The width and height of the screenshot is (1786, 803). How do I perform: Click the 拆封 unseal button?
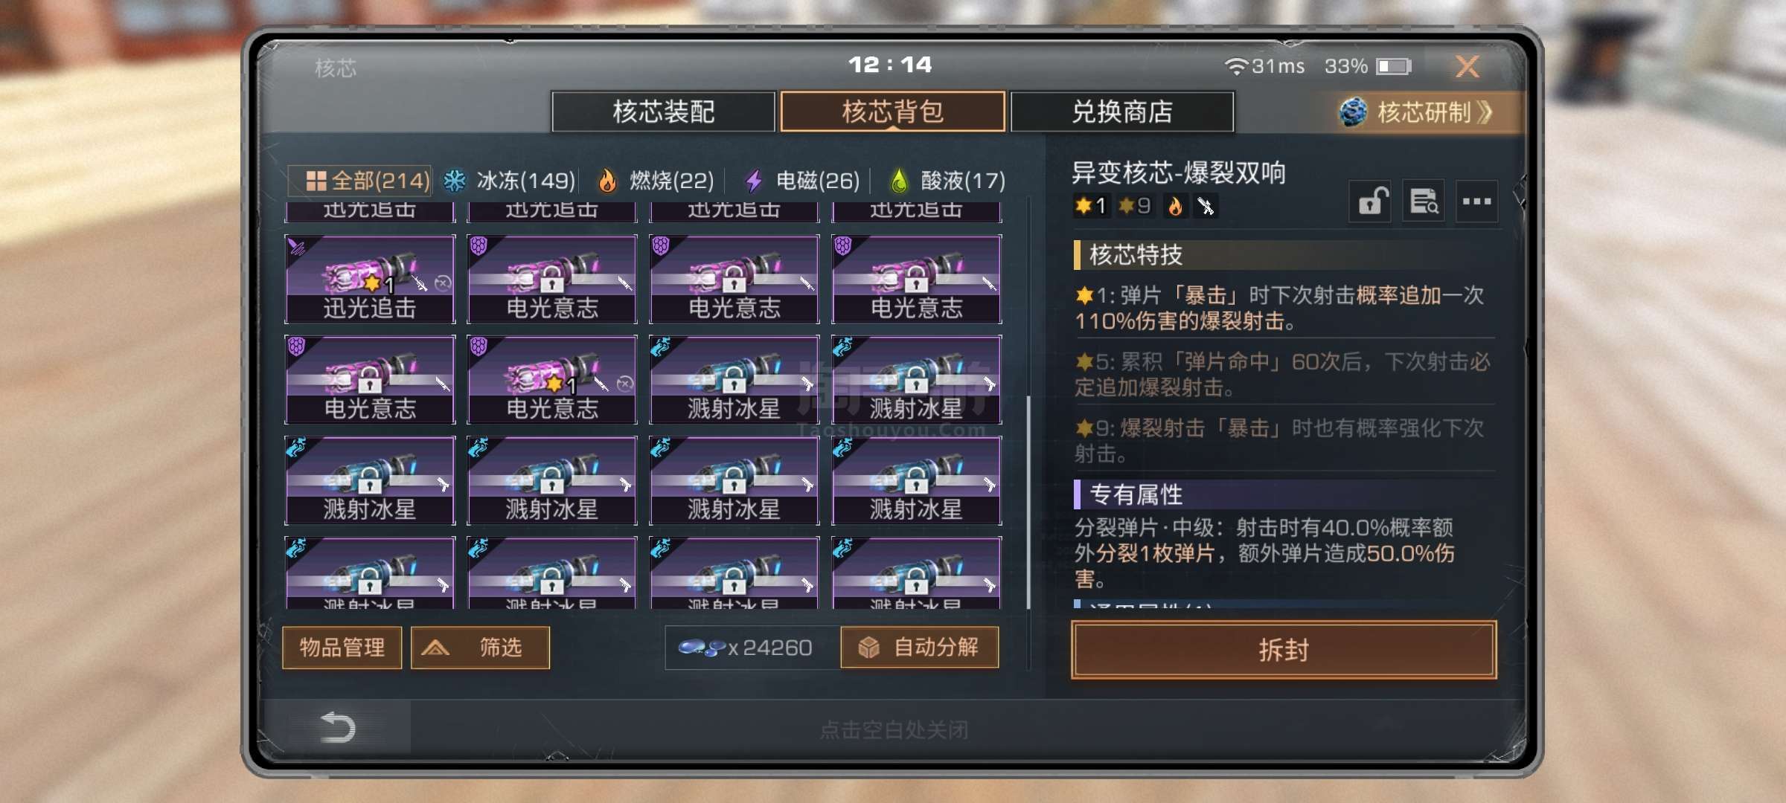pyautogui.click(x=1284, y=650)
